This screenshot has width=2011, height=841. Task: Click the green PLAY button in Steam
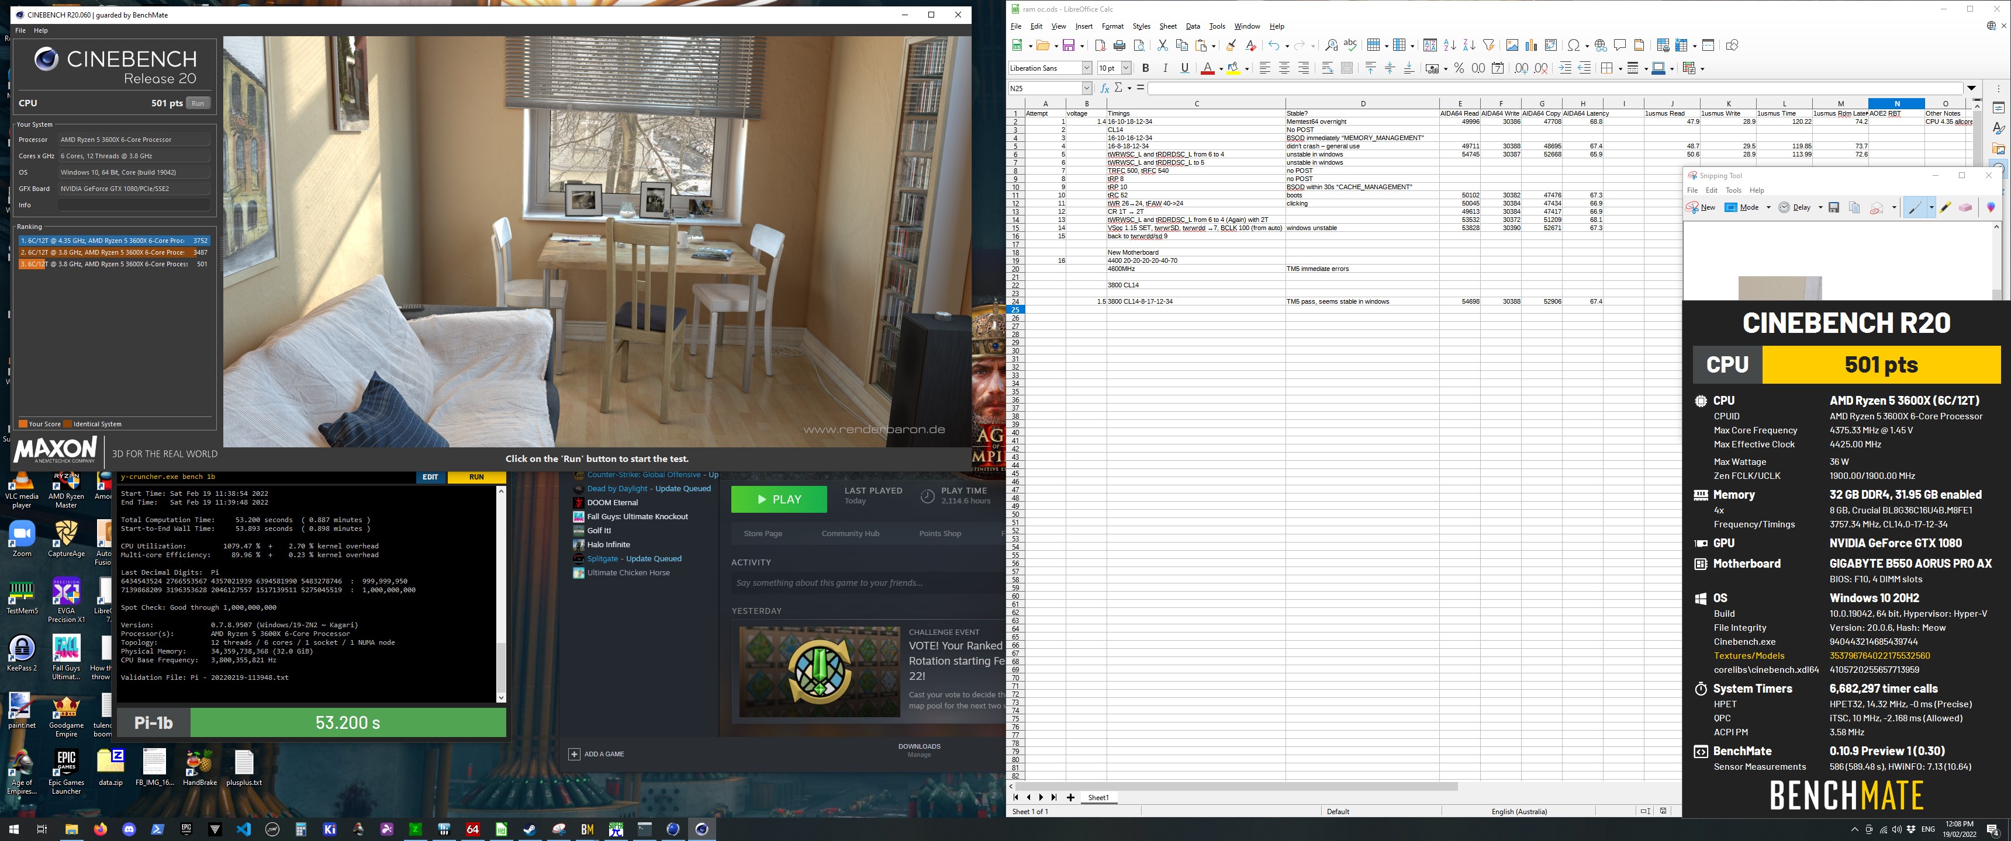click(x=778, y=499)
